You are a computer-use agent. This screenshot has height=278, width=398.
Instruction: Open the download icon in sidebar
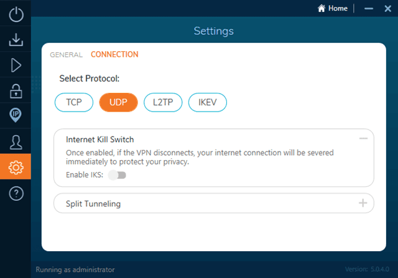point(16,40)
